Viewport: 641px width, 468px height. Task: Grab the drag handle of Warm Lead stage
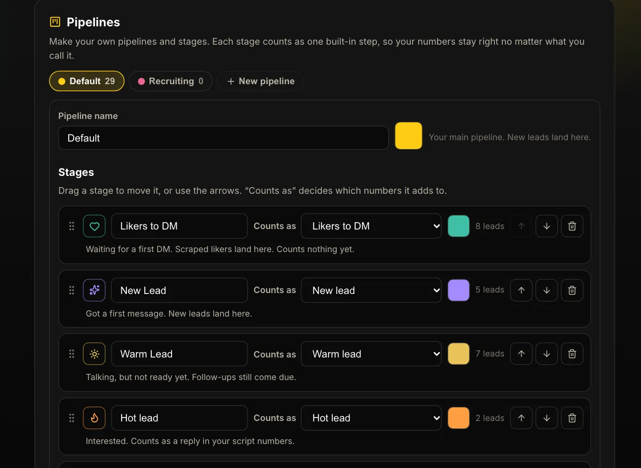pos(71,354)
